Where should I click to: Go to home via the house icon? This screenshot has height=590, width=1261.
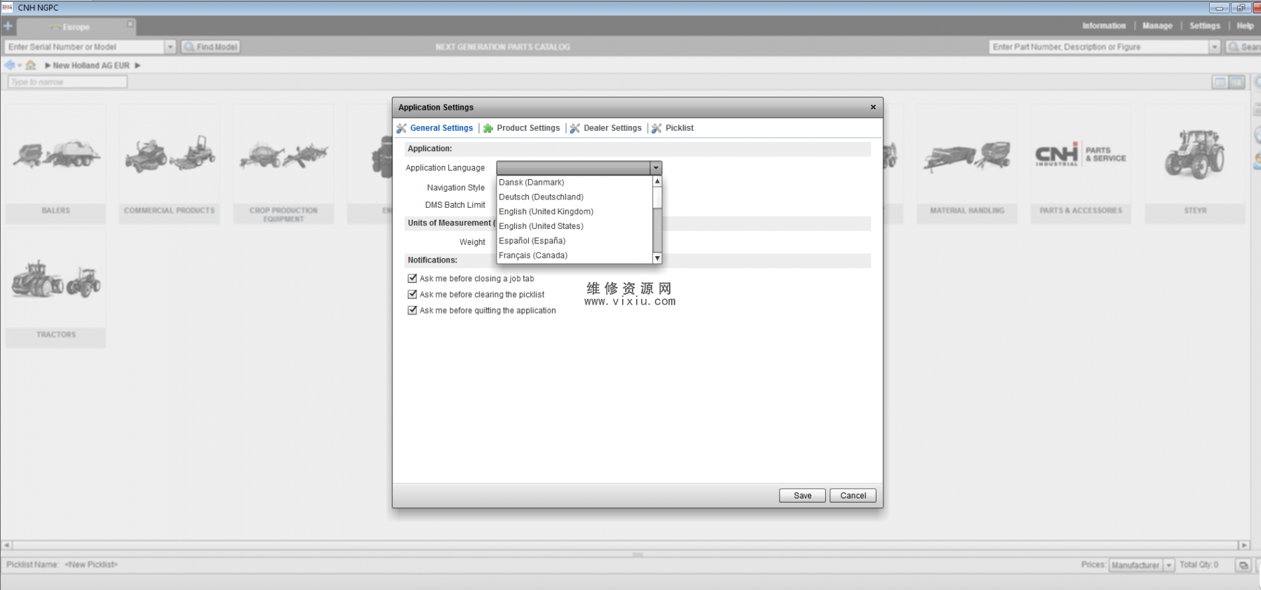(31, 65)
